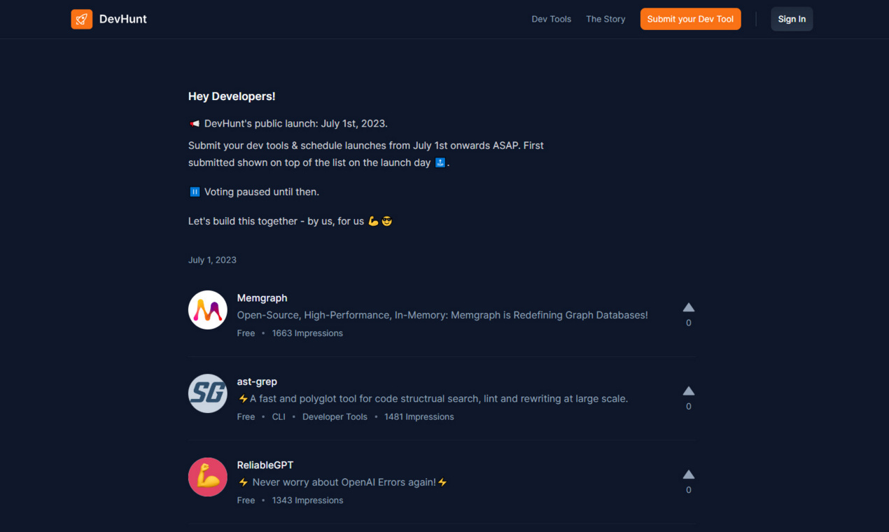The height and width of the screenshot is (532, 889).
Task: Click the ast-grep SG logo
Action: click(x=207, y=393)
